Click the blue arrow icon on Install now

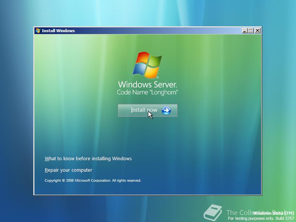click(166, 110)
